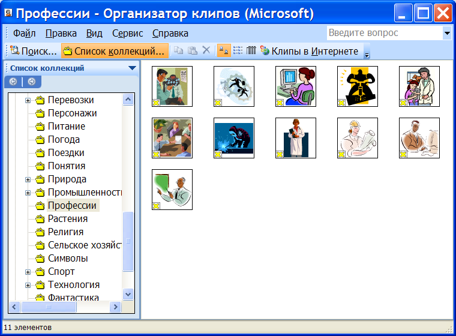The image size is (456, 336).
Task: Select the Промышленность collection
Action: pos(85,192)
